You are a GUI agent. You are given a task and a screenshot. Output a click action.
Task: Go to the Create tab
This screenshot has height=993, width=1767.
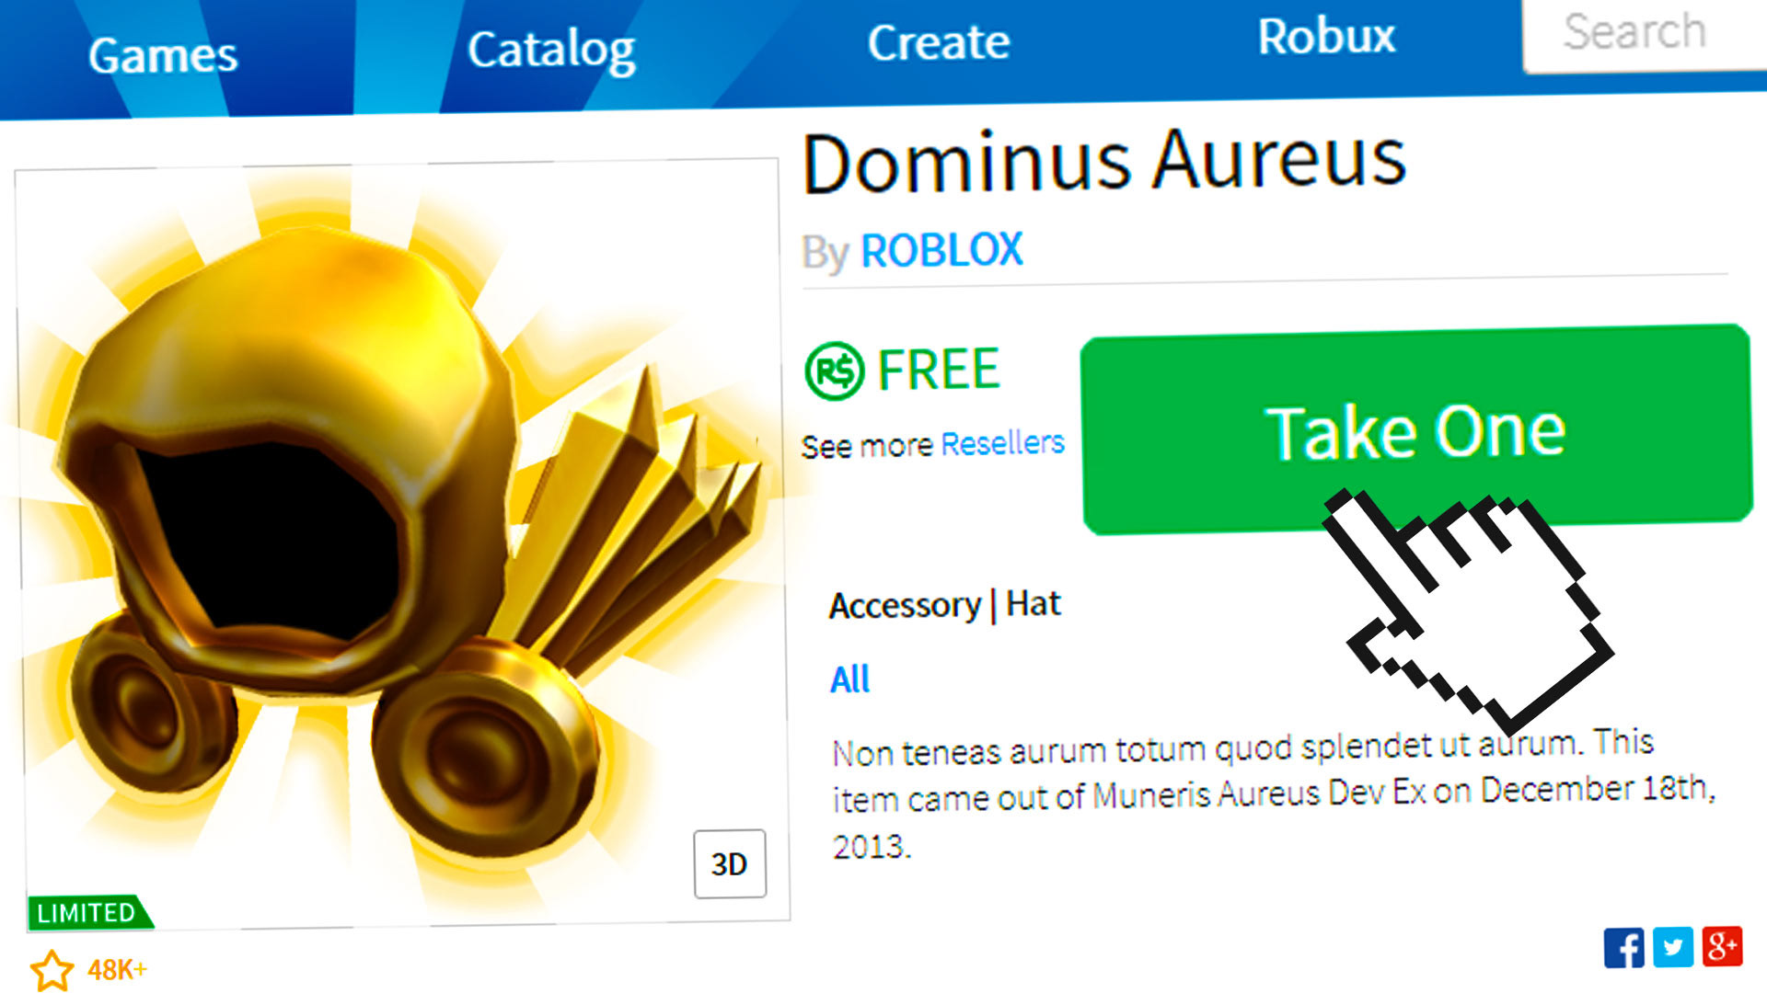pos(939,42)
